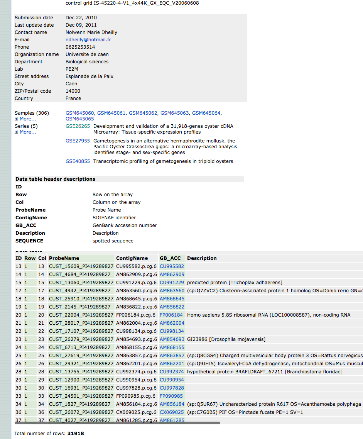The width and height of the screenshot is (363, 439).
Task: Select the hypothetical protein BRAFLDRAFT_67211 description
Action: coord(265,372)
